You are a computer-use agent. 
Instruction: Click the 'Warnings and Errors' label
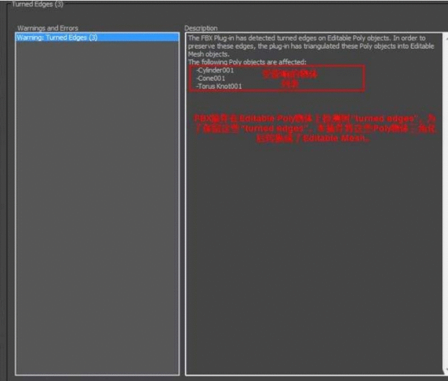tap(47, 28)
